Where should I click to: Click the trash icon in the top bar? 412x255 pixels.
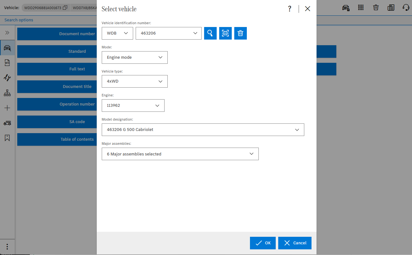pyautogui.click(x=376, y=8)
